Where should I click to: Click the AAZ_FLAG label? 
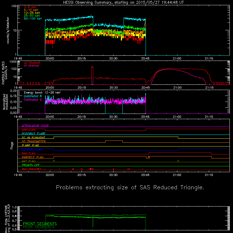coord(29,161)
